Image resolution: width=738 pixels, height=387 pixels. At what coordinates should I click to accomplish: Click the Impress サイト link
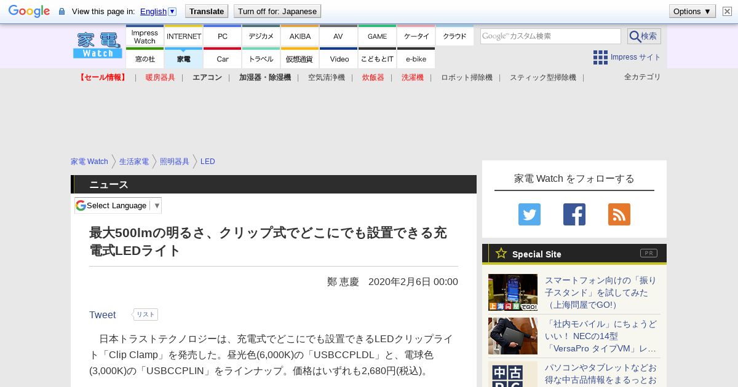[x=635, y=57]
